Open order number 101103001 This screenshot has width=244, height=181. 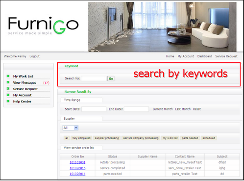tap(77, 162)
